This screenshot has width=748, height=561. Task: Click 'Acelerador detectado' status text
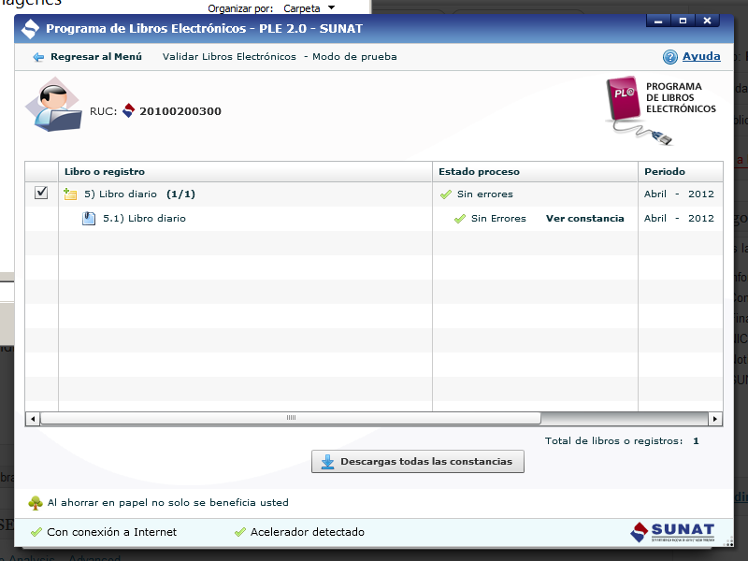(x=308, y=532)
